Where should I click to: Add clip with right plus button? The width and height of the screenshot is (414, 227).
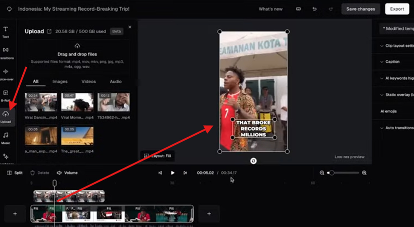coord(209,213)
